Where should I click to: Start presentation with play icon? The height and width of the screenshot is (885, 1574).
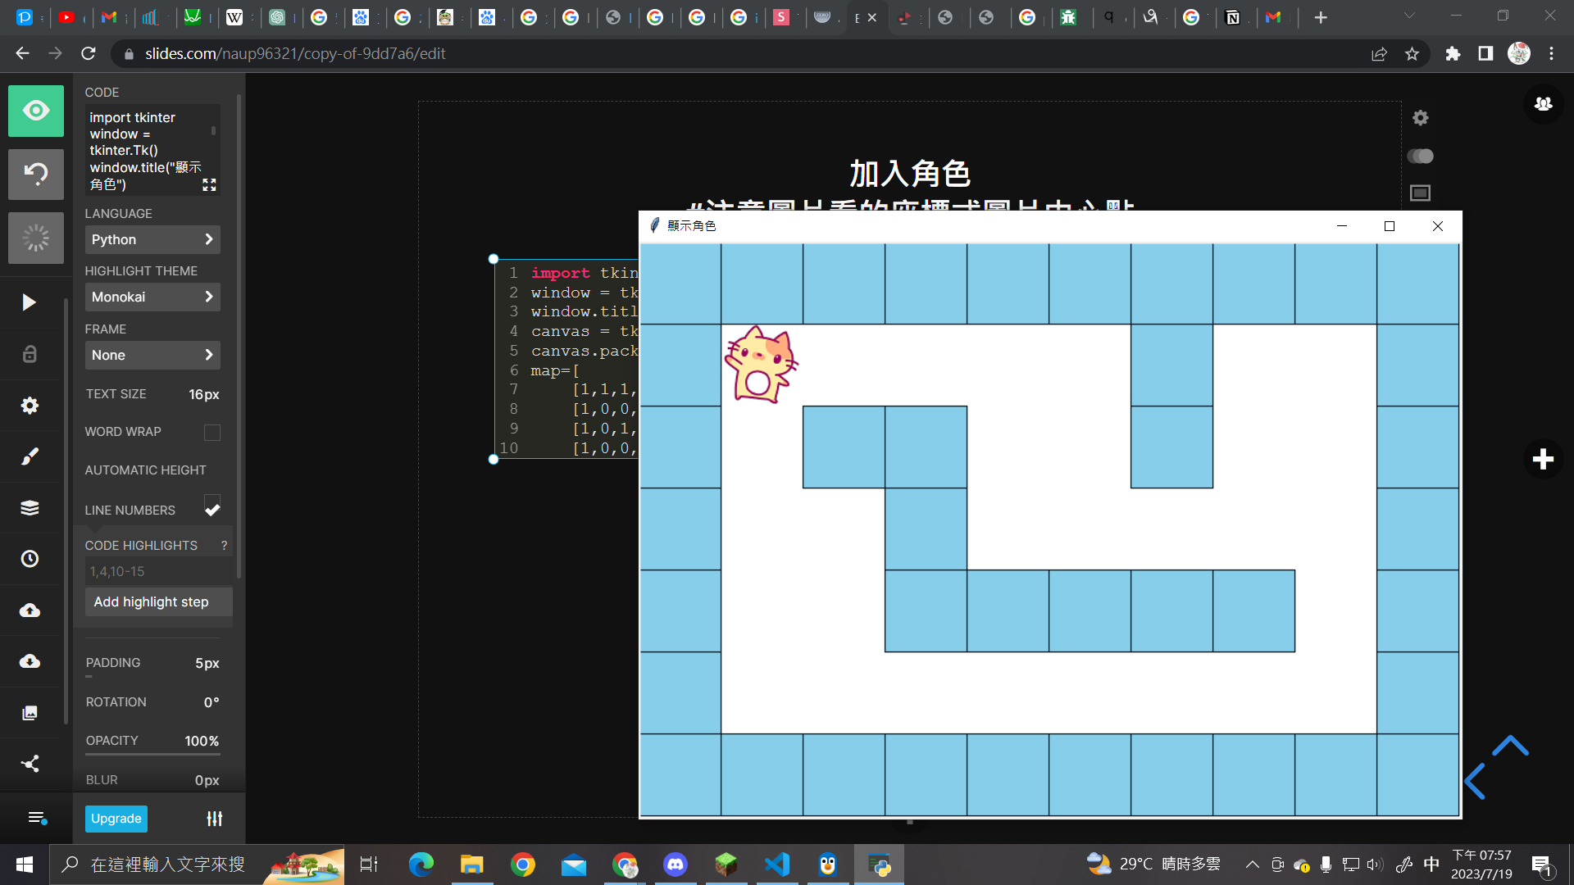(x=30, y=302)
